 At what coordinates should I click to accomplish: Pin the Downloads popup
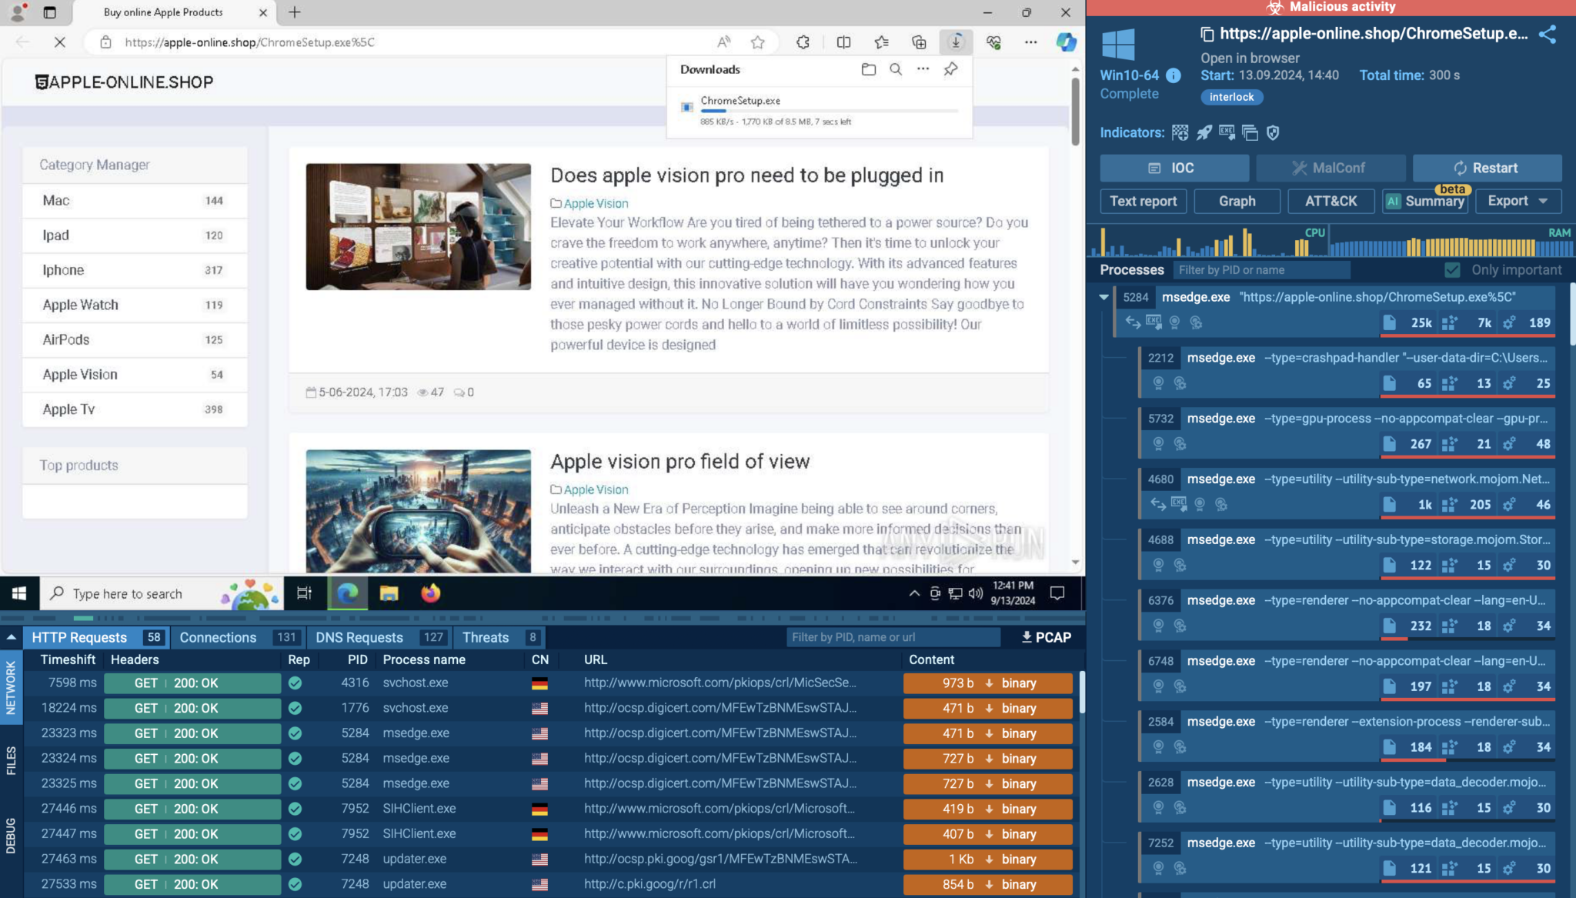950,69
